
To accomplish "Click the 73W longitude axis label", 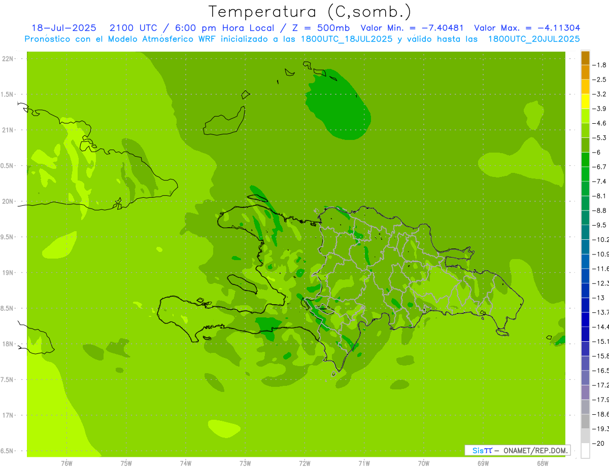I will pyautogui.click(x=245, y=463).
